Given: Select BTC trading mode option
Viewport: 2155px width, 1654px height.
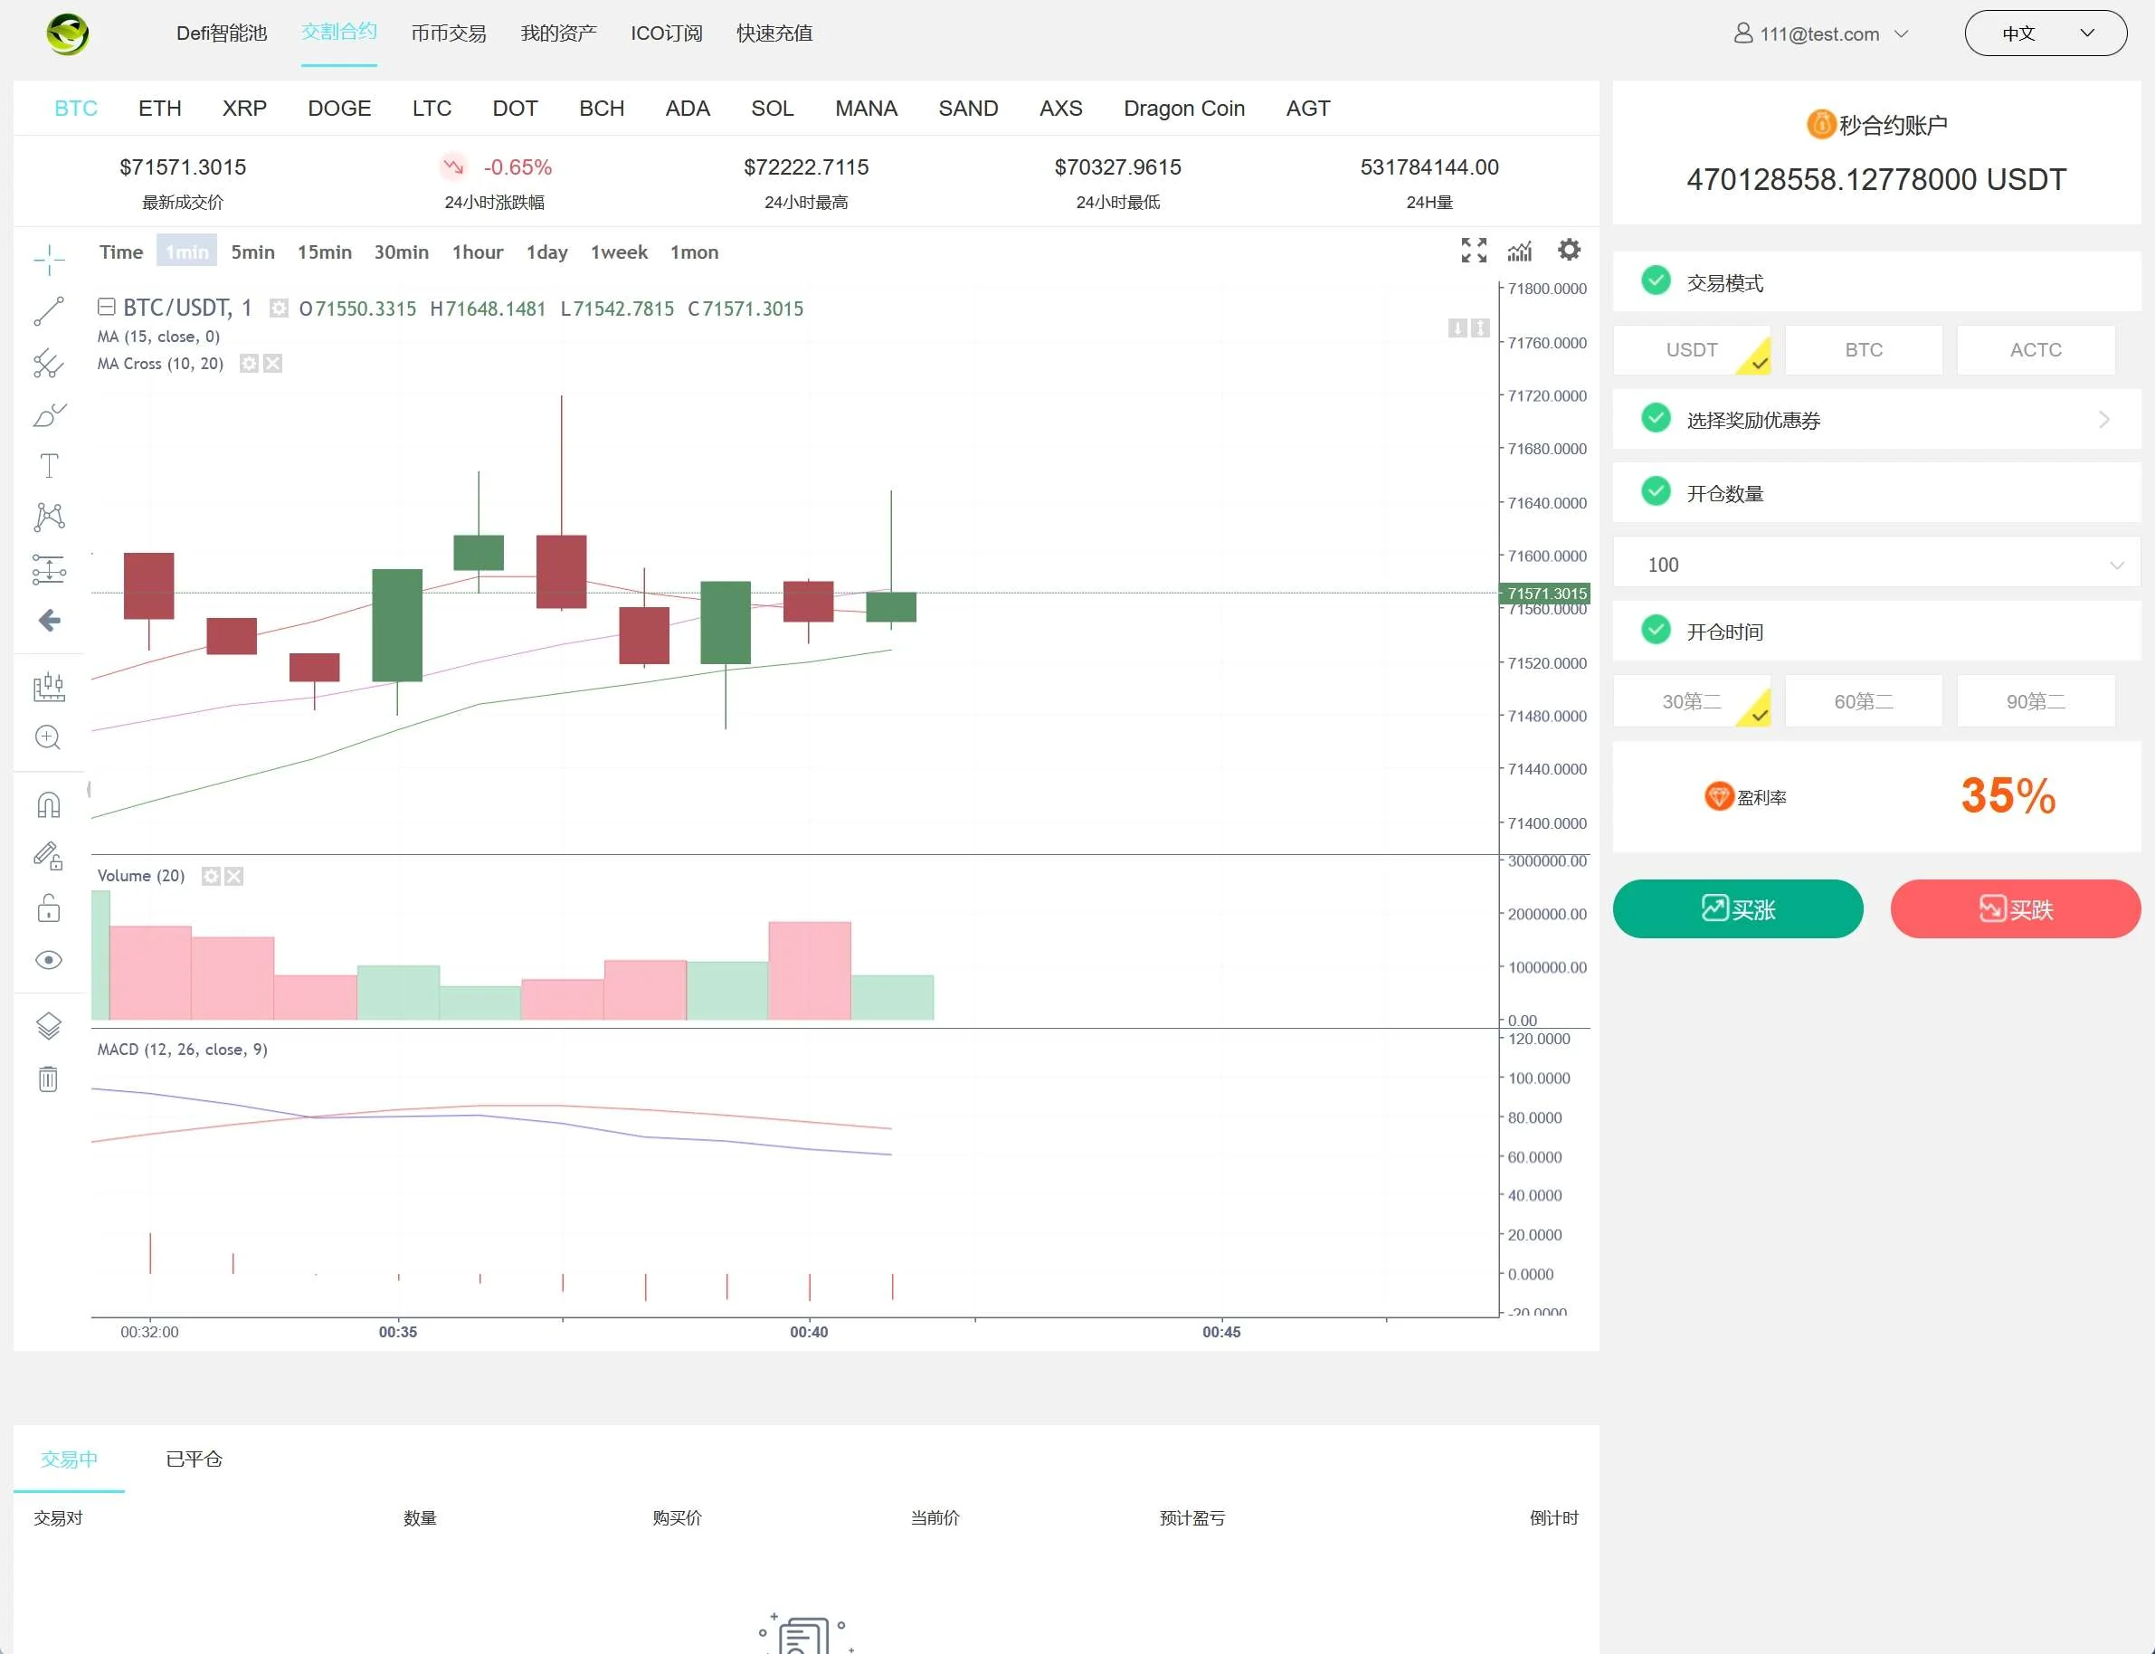Looking at the screenshot, I should click(1863, 349).
